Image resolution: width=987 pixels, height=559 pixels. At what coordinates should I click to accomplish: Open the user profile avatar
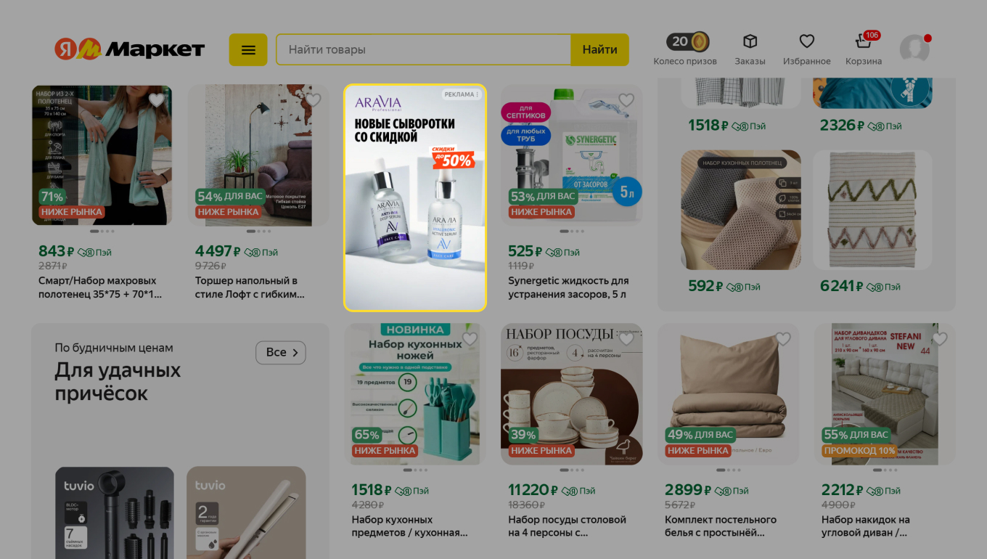914,49
